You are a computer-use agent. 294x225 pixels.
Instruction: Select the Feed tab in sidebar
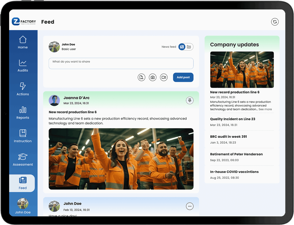click(22, 183)
